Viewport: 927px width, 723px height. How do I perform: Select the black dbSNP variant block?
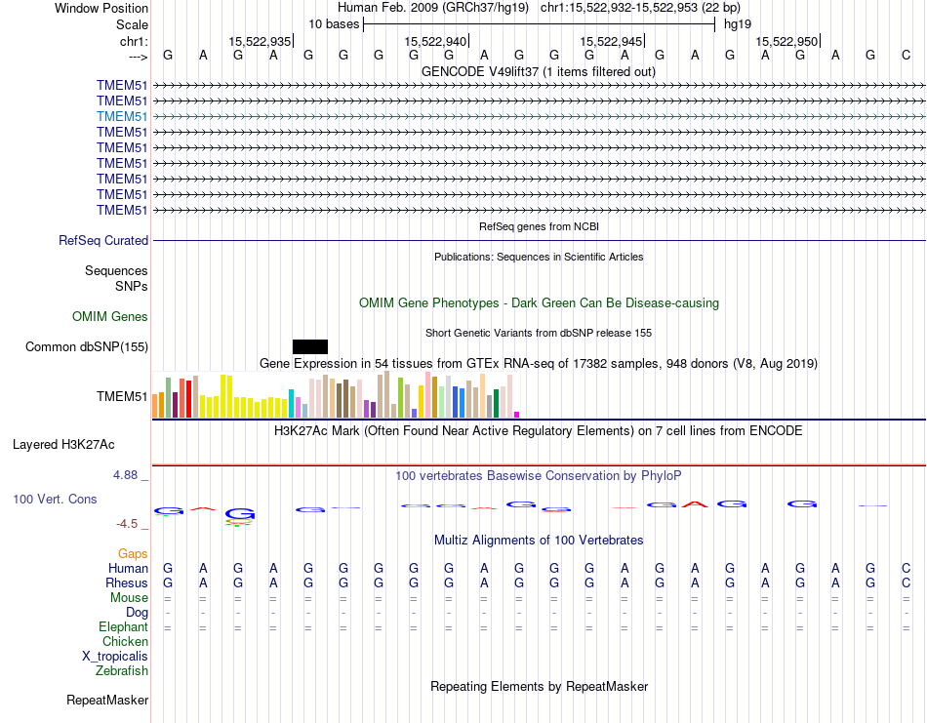309,347
